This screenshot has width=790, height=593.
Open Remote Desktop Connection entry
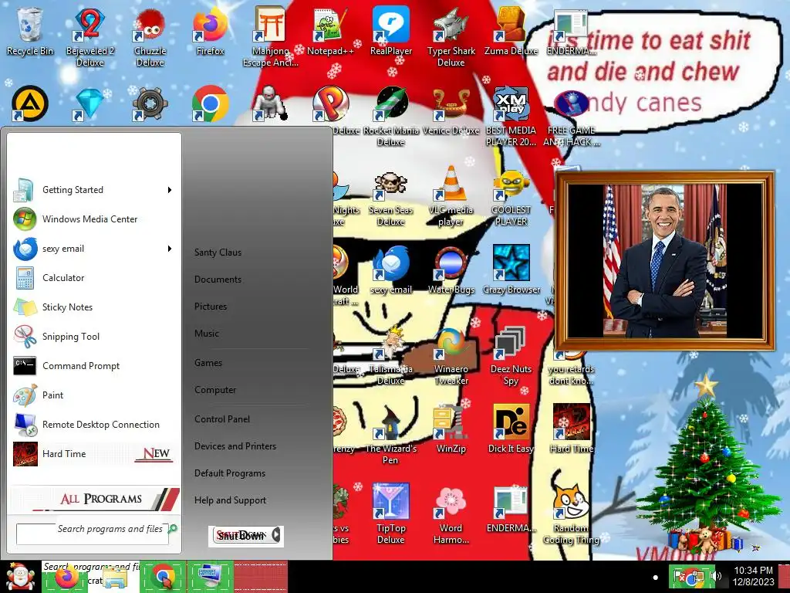pos(93,425)
